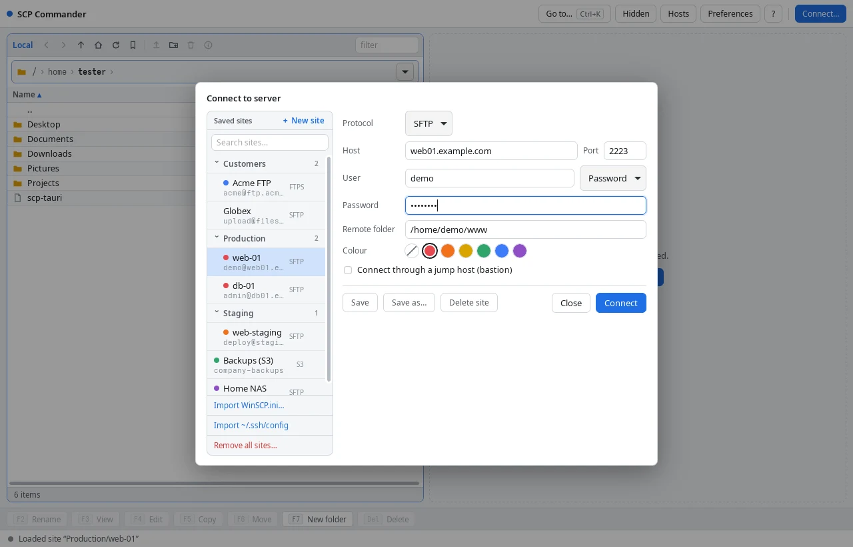Image resolution: width=853 pixels, height=547 pixels.
Task: Click Import ~/.ssh/config link
Action: [x=270, y=426]
